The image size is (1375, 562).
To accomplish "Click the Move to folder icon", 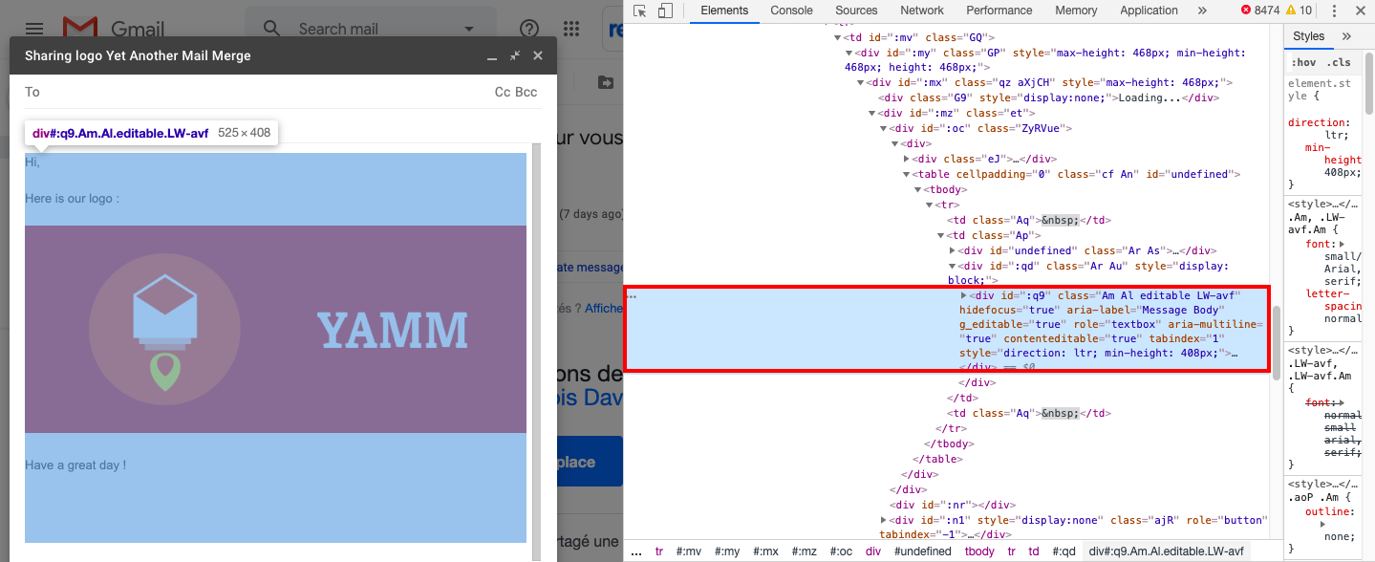I will [x=606, y=82].
